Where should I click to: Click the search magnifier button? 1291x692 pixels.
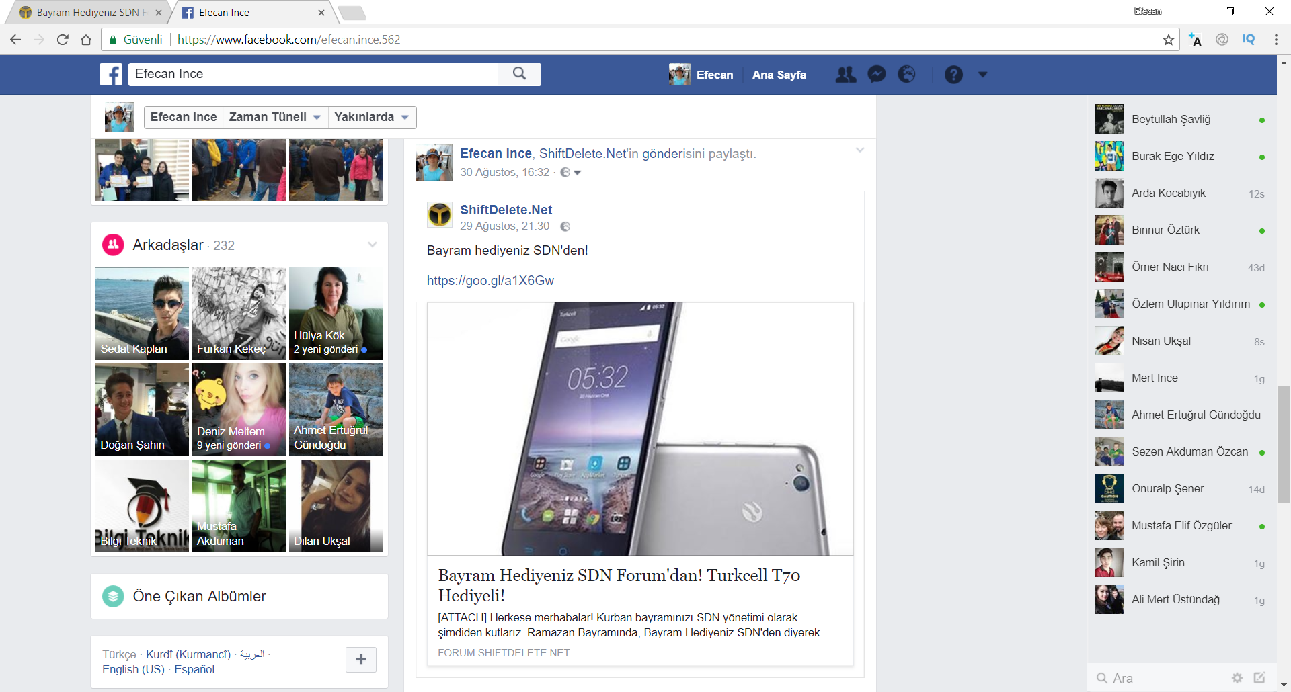[519, 74]
